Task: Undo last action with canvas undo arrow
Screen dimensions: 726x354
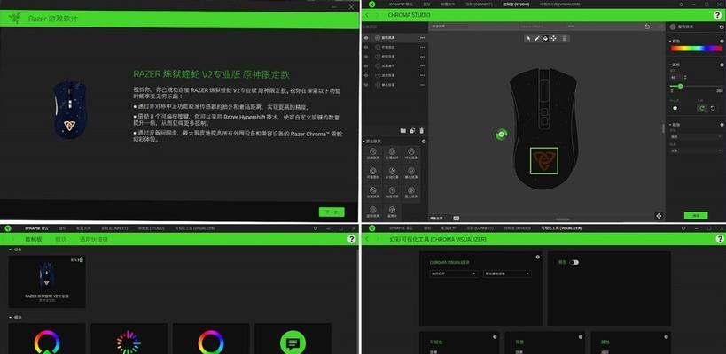Action: click(647, 27)
